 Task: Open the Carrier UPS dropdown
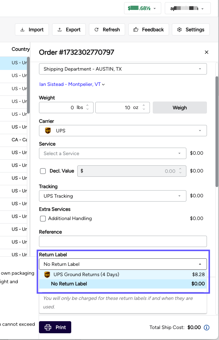[x=123, y=131]
